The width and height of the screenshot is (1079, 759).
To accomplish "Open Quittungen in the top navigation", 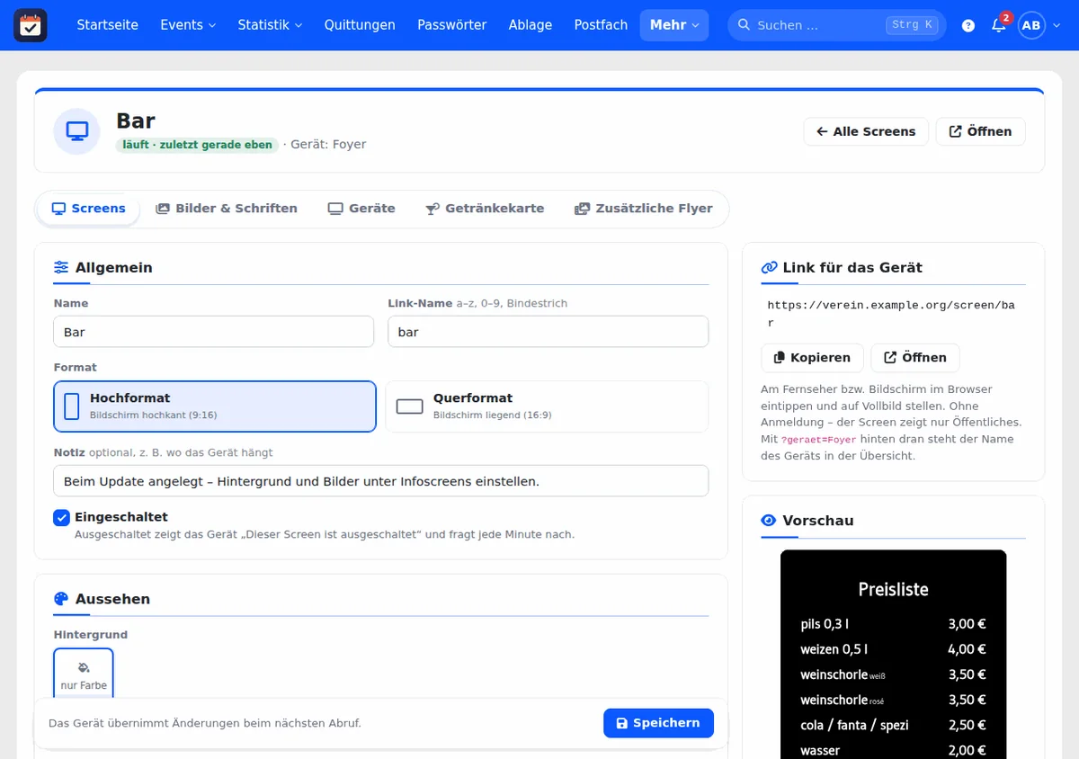I will (x=360, y=25).
